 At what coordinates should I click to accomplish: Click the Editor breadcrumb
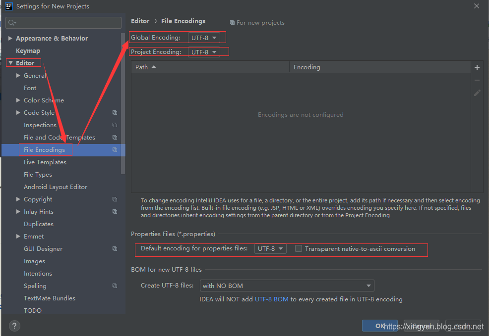coord(140,21)
